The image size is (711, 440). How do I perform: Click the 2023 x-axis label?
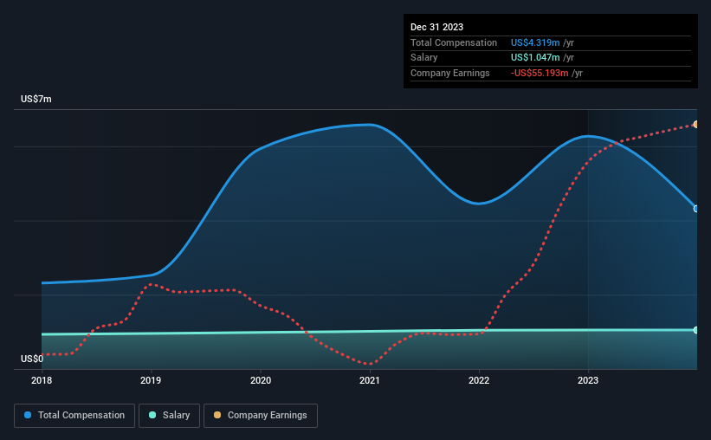click(x=588, y=380)
